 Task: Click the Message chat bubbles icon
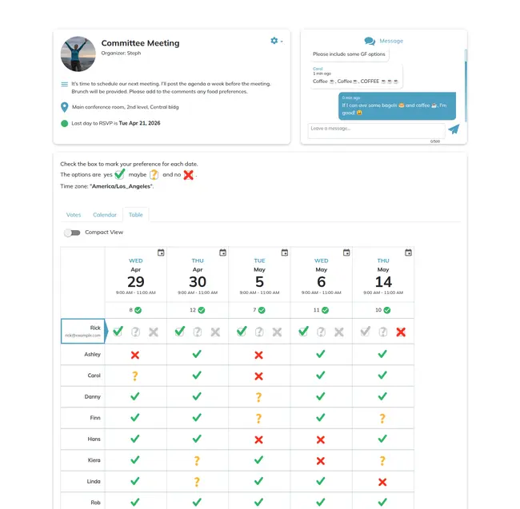(x=370, y=41)
